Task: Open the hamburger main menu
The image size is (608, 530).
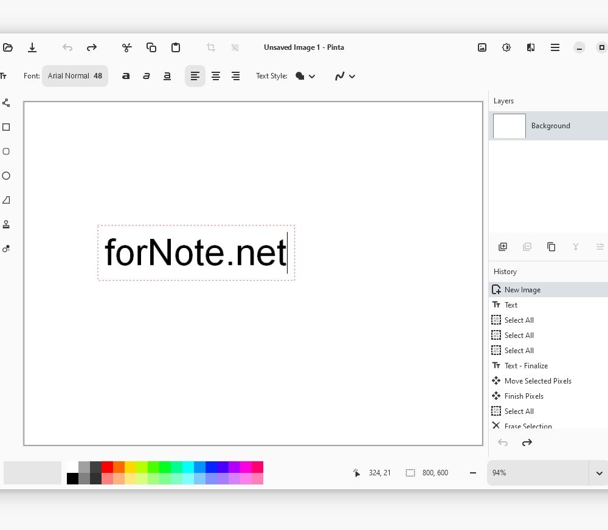Action: tap(555, 47)
